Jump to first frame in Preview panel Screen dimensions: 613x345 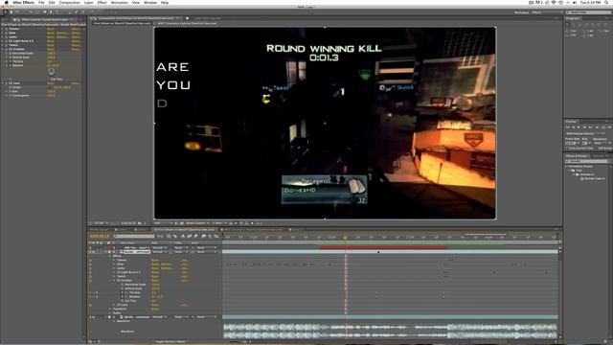coord(568,127)
